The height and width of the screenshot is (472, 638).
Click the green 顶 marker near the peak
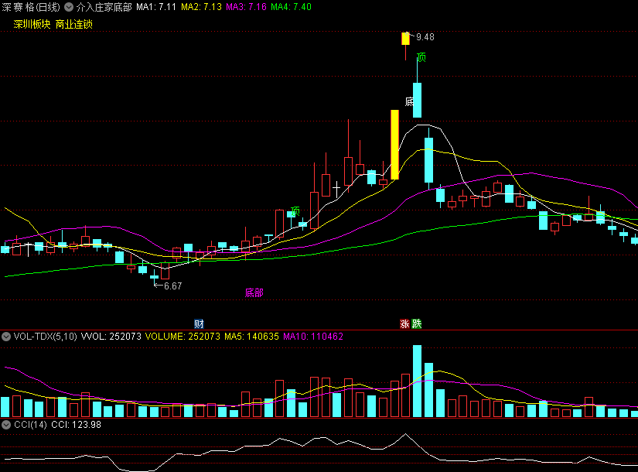click(x=421, y=57)
